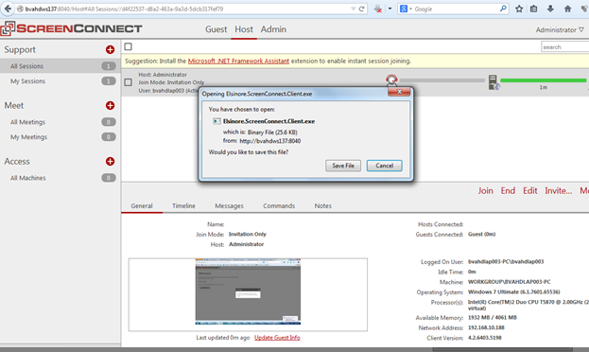Open the Messages tab
The width and height of the screenshot is (589, 352).
(x=229, y=205)
